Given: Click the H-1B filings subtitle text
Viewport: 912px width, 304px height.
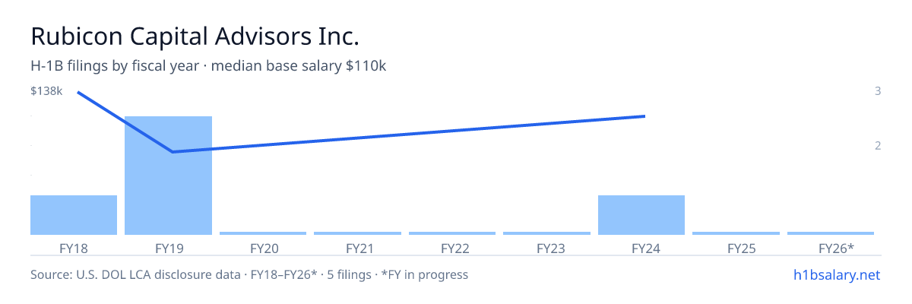Looking at the screenshot, I should pos(208,66).
